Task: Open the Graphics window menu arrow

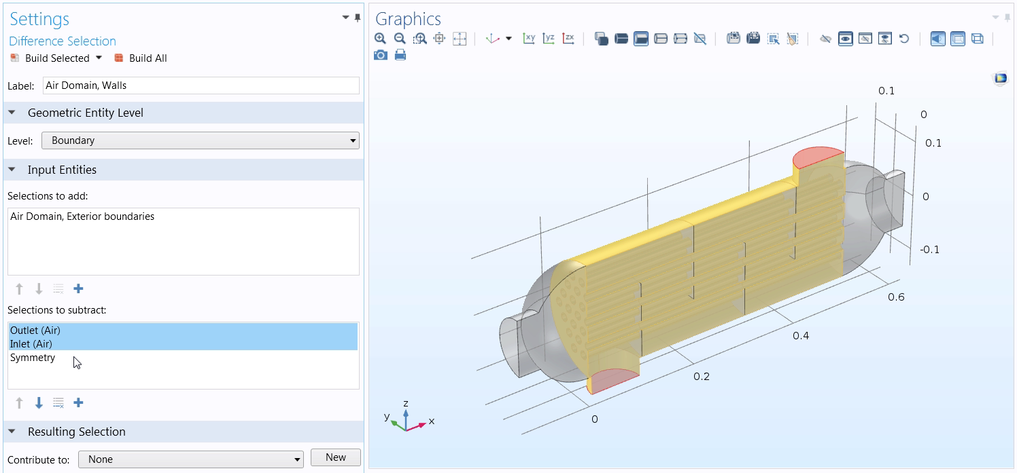Action: [x=995, y=17]
